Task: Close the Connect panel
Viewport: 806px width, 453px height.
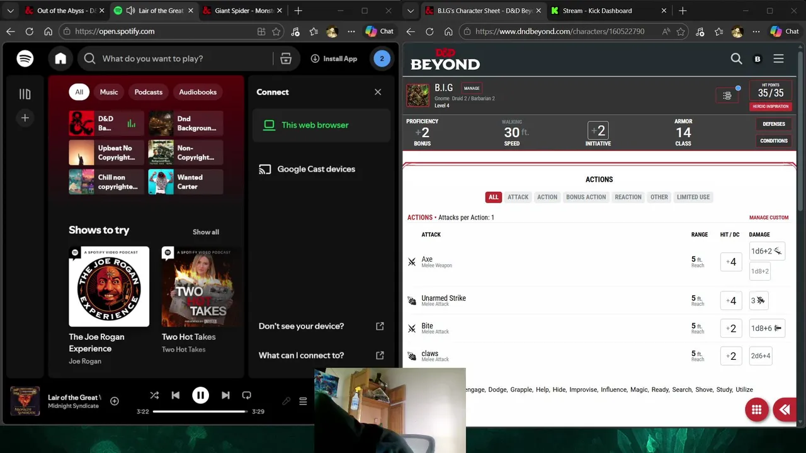Action: (x=378, y=92)
